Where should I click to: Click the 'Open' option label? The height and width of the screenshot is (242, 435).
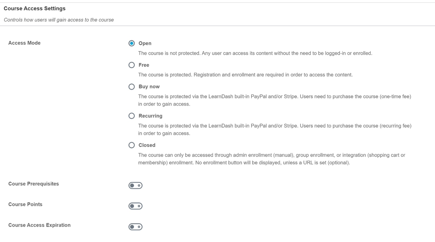tap(145, 43)
